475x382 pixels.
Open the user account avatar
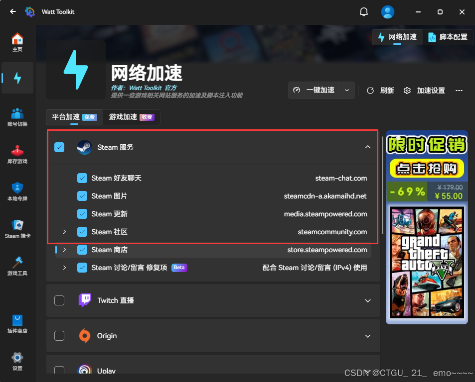387,12
